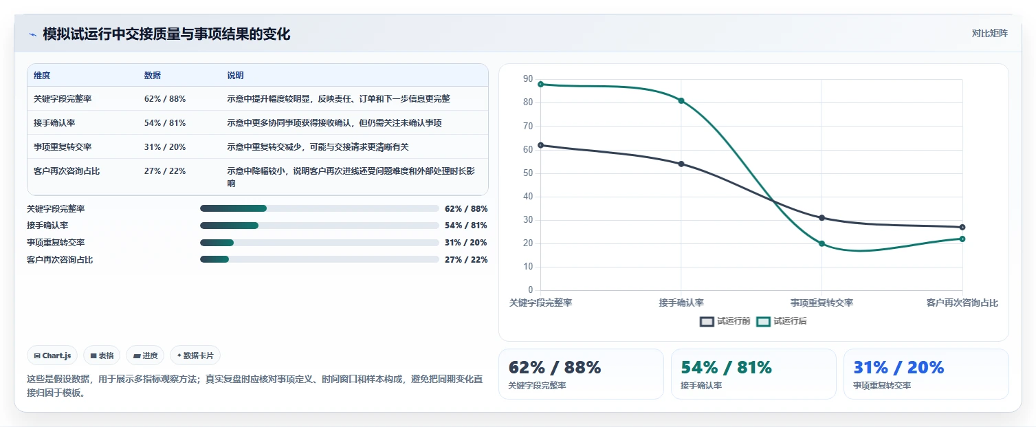Click the 说明 column header

point(236,76)
